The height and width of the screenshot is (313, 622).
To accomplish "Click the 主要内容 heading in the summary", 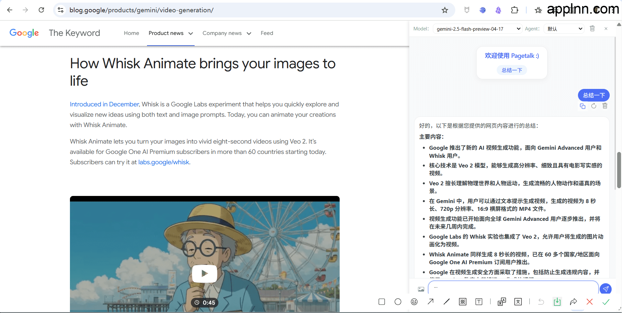I will pos(432,137).
